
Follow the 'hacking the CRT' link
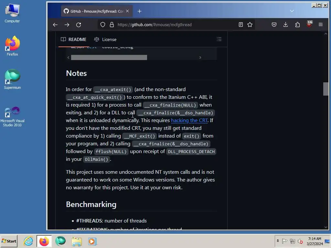pyautogui.click(x=189, y=120)
